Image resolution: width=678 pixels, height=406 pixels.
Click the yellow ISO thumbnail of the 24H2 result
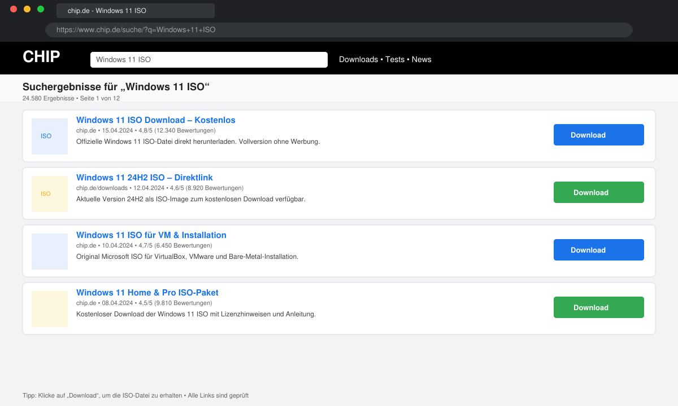point(50,194)
